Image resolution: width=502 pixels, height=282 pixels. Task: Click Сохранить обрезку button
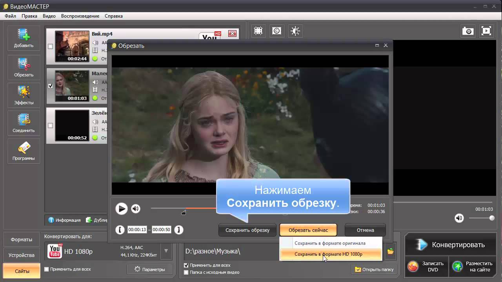(x=247, y=230)
